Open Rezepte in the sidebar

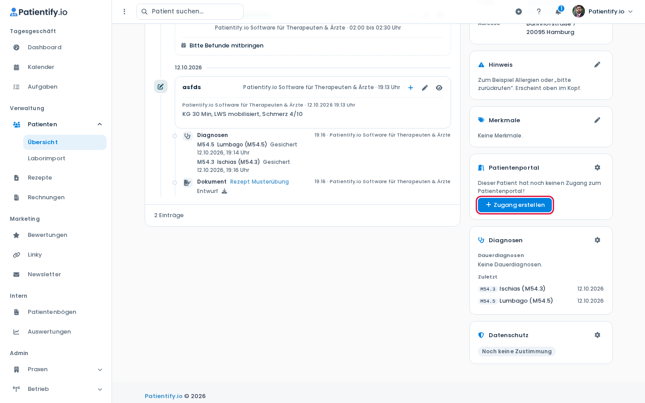tap(56, 178)
